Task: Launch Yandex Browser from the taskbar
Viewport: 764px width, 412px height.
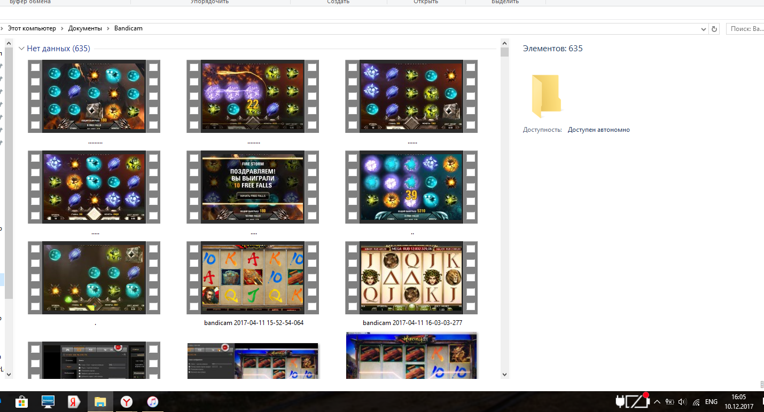Action: click(x=126, y=402)
